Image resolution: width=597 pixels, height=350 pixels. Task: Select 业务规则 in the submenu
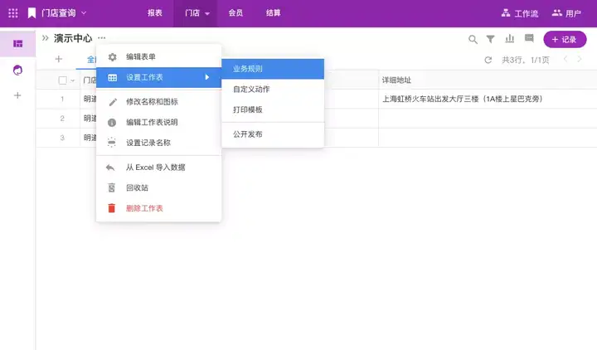(x=273, y=69)
